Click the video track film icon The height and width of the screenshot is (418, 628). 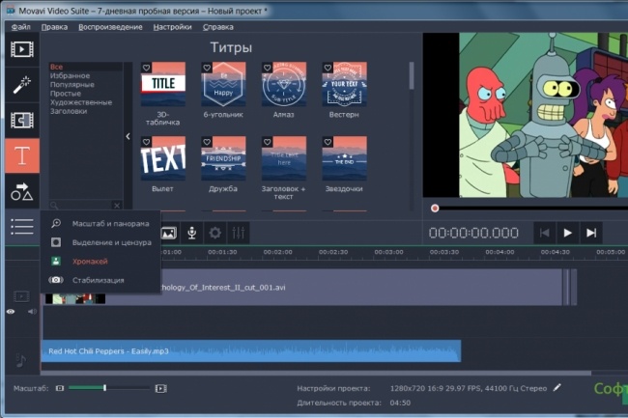click(21, 296)
